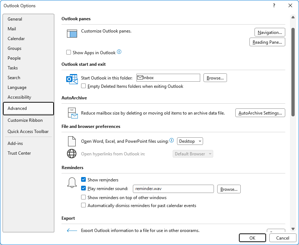
Task: Open Customize Ribbon settings
Action: point(28,120)
